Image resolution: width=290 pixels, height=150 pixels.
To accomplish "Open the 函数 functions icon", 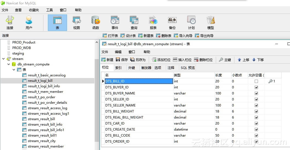I will (96, 23).
